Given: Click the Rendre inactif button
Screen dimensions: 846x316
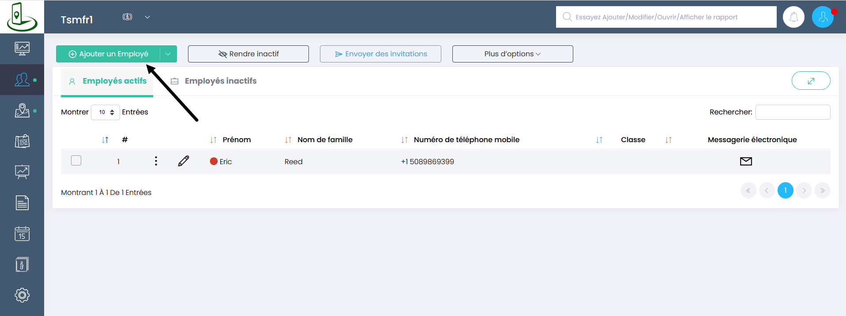Looking at the screenshot, I should (x=248, y=54).
